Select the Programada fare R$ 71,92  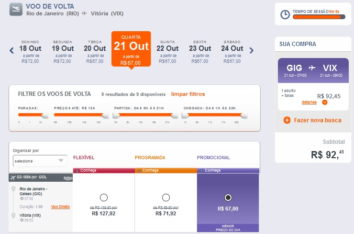(166, 197)
